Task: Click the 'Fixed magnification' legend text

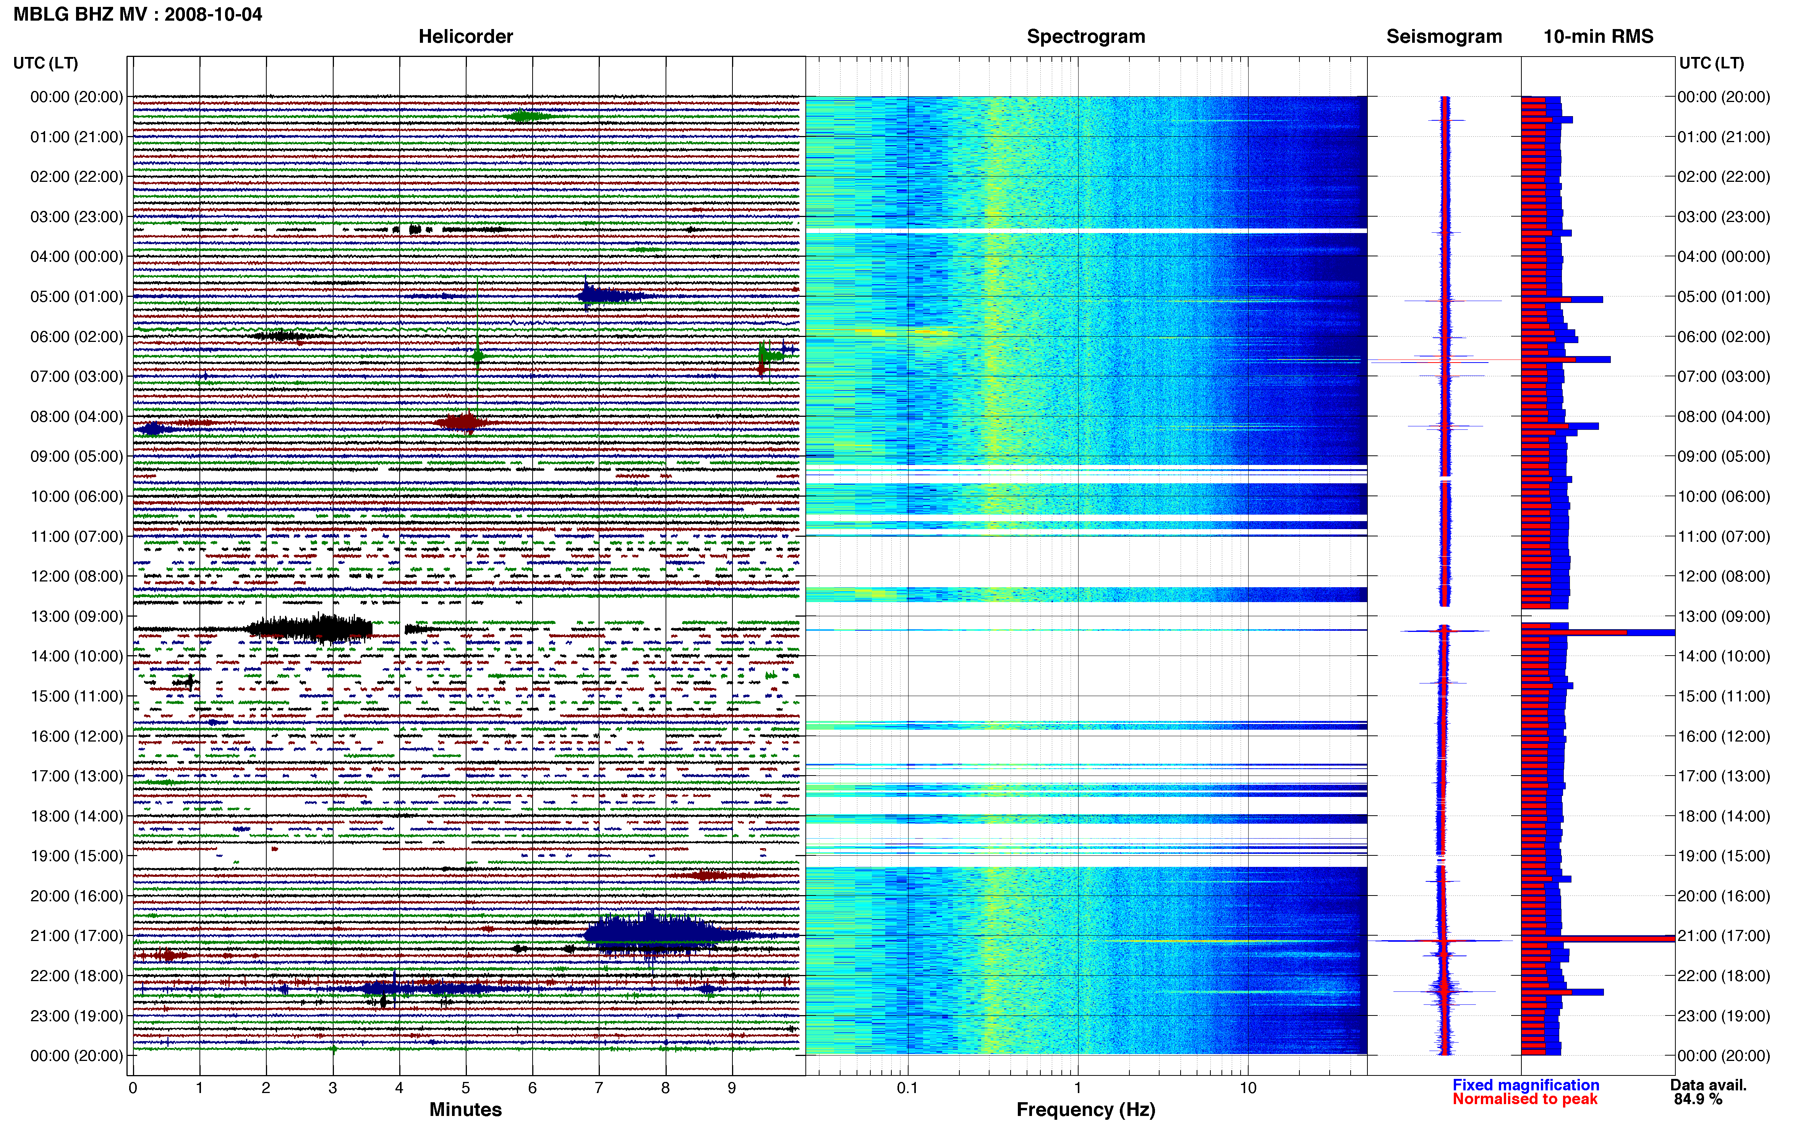Action: pyautogui.click(x=1526, y=1085)
